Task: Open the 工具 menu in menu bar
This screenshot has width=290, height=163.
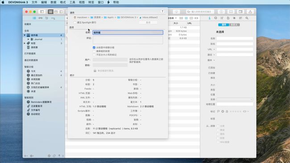Action: [x=72, y=2]
